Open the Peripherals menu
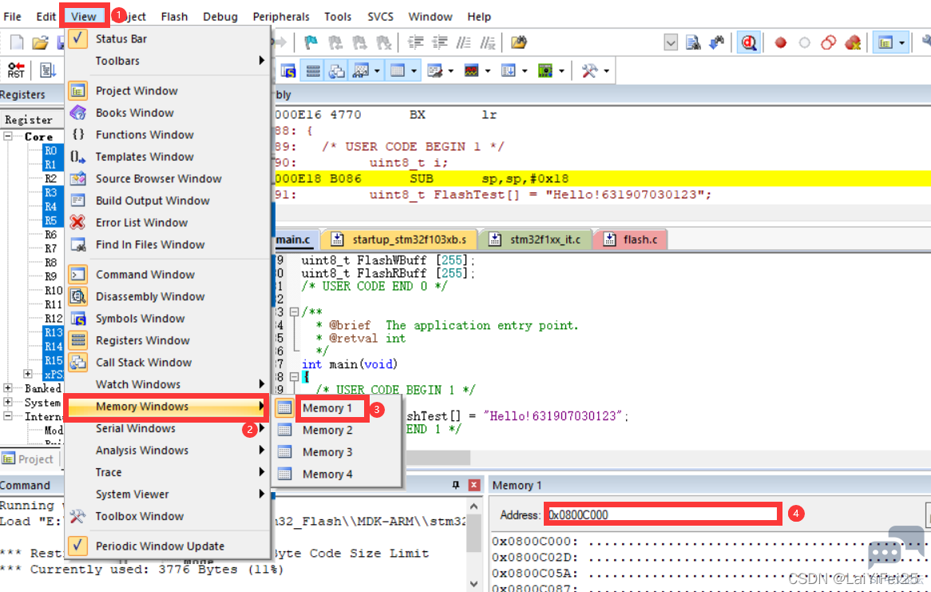The image size is (931, 592). click(281, 17)
